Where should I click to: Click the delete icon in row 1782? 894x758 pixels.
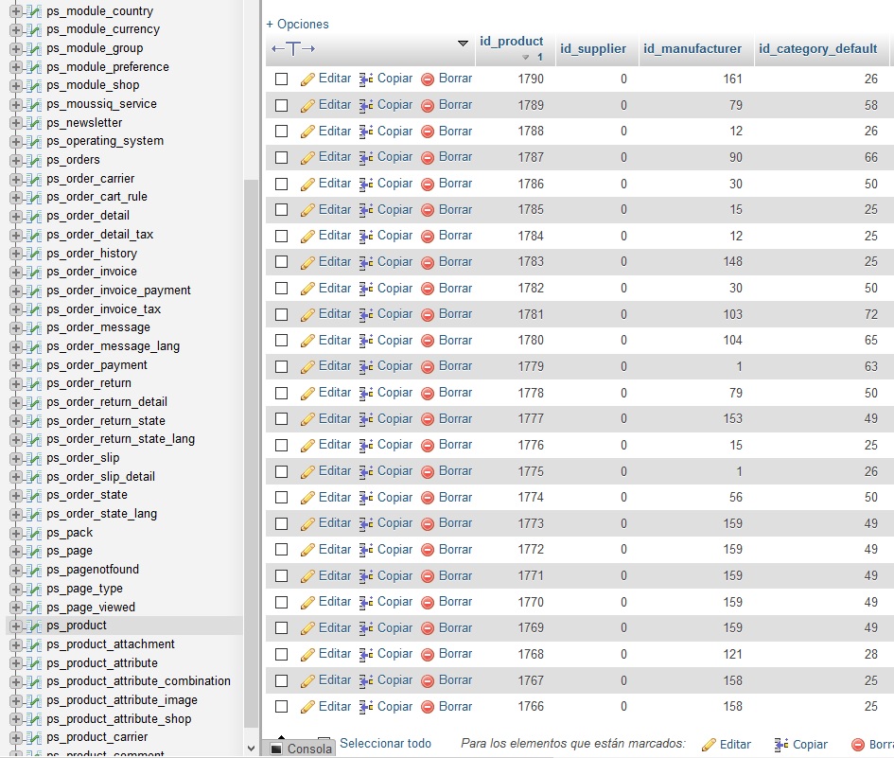tap(428, 289)
